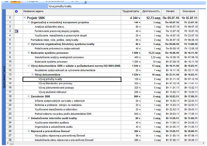The height and width of the screenshot is (146, 207).
Task: Select Uskutočnenie plánu nápravnej a preventívnej činností
Action: (x=64, y=140)
